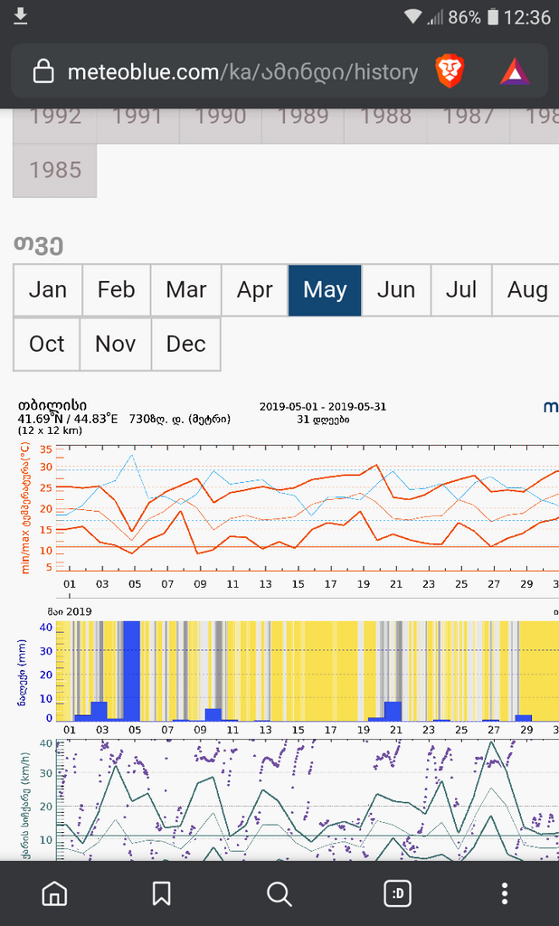Switch to the Jun month
Screen dimensions: 559x926
pos(396,290)
